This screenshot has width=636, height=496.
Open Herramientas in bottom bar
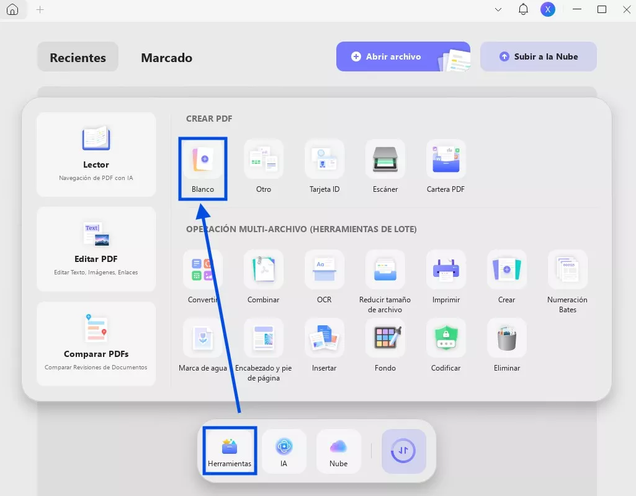tap(230, 451)
